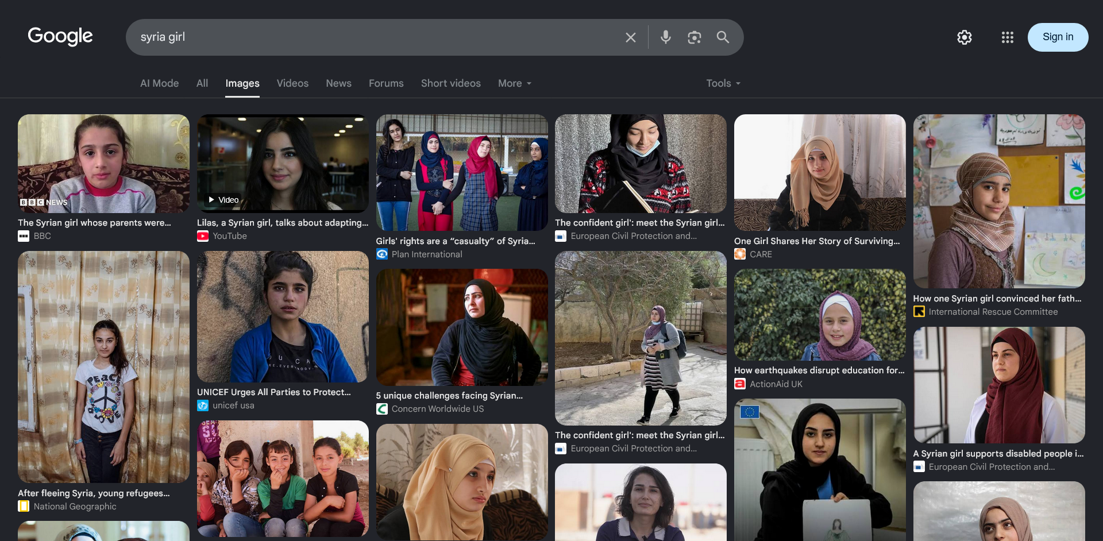The height and width of the screenshot is (541, 1103).
Task: Open thumbnail of girl with EU flag badge
Action: click(820, 470)
